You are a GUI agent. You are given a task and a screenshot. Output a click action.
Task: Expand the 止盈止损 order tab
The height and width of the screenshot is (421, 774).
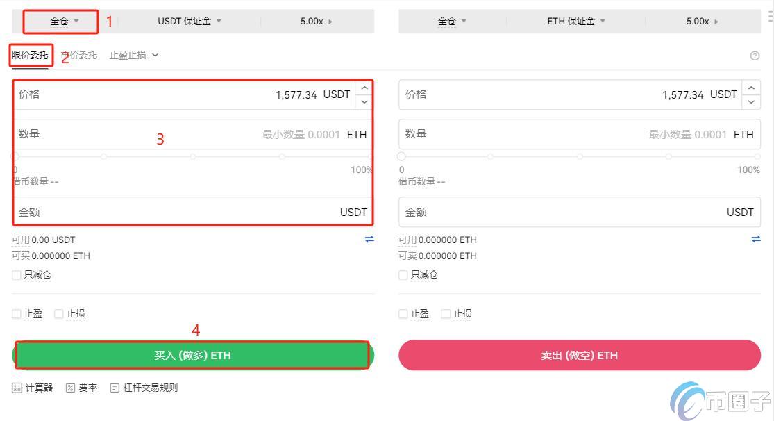133,55
